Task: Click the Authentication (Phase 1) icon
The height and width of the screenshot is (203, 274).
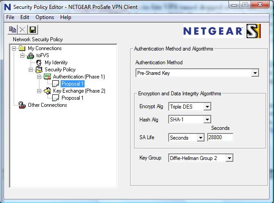Action: coord(47,77)
